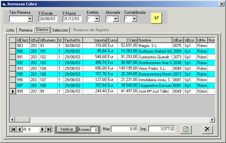The width and height of the screenshot is (226, 143).
Task: Open the Remesa tab
Action: coord(25,30)
